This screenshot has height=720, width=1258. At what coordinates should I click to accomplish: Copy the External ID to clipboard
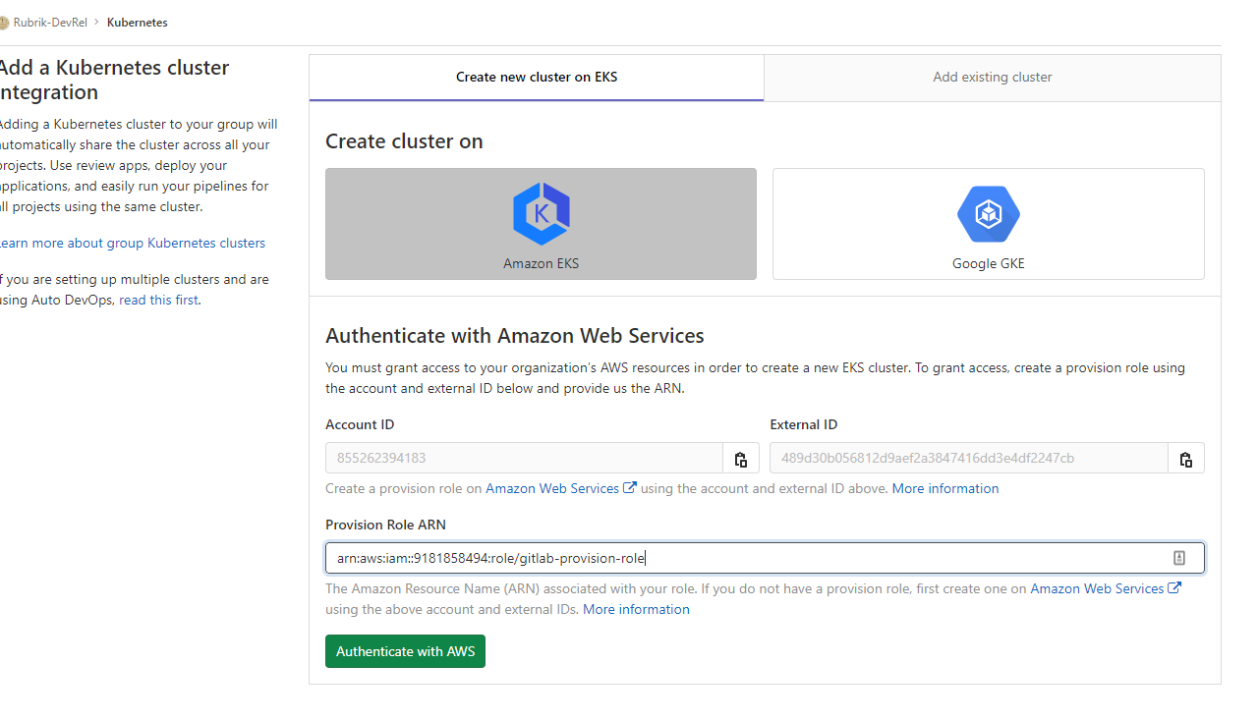coord(1186,459)
